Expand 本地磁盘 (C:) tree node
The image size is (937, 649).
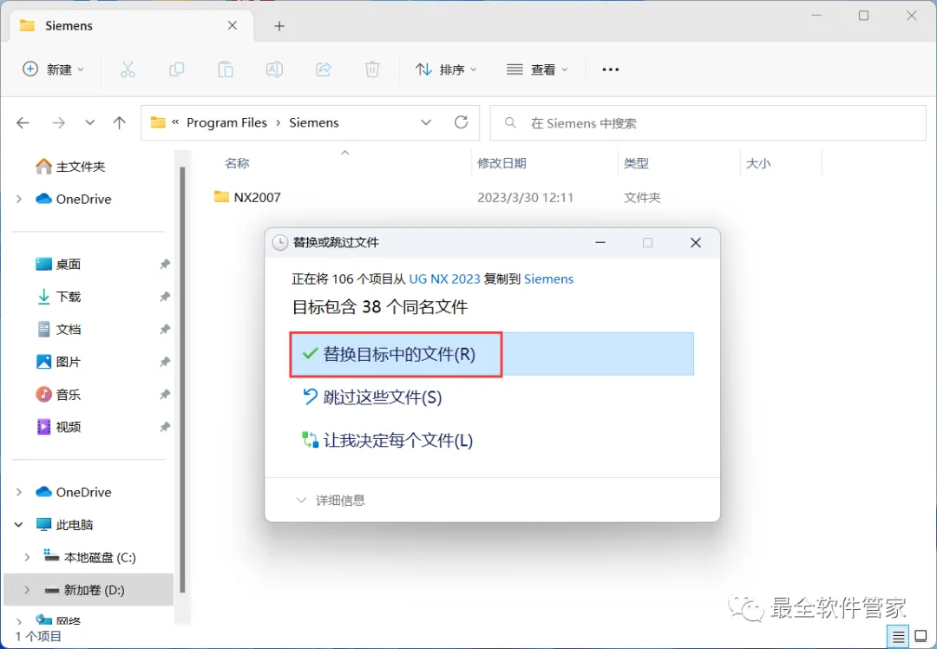pyautogui.click(x=27, y=557)
